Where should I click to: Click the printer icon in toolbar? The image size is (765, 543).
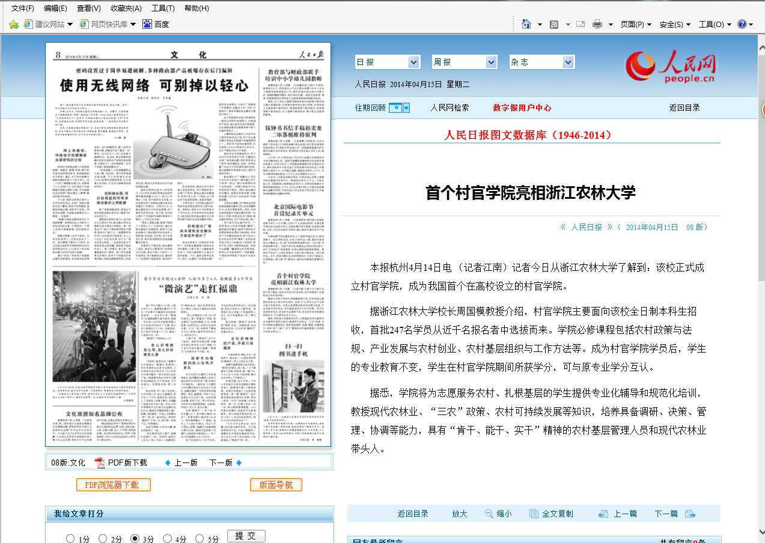pos(597,25)
